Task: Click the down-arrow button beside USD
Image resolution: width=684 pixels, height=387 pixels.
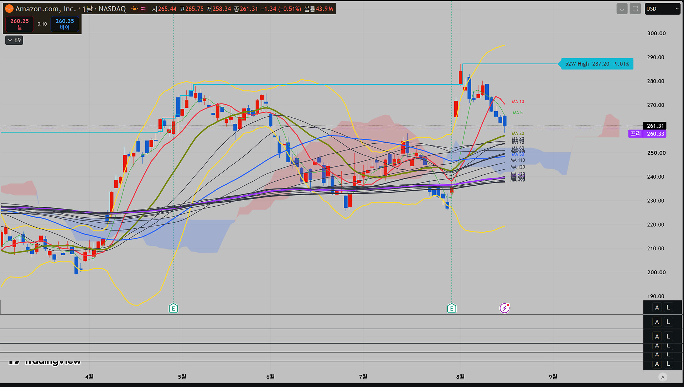Action: 622,9
